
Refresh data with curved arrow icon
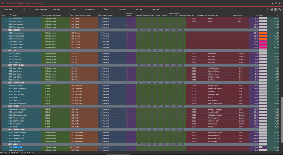click(x=27, y=153)
